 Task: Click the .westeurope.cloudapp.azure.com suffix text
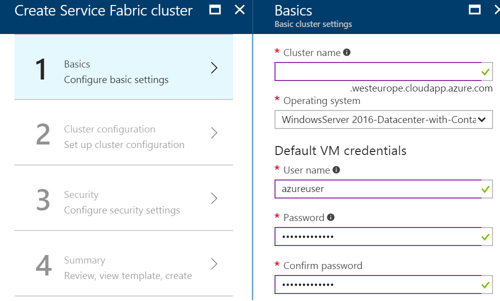[421, 88]
